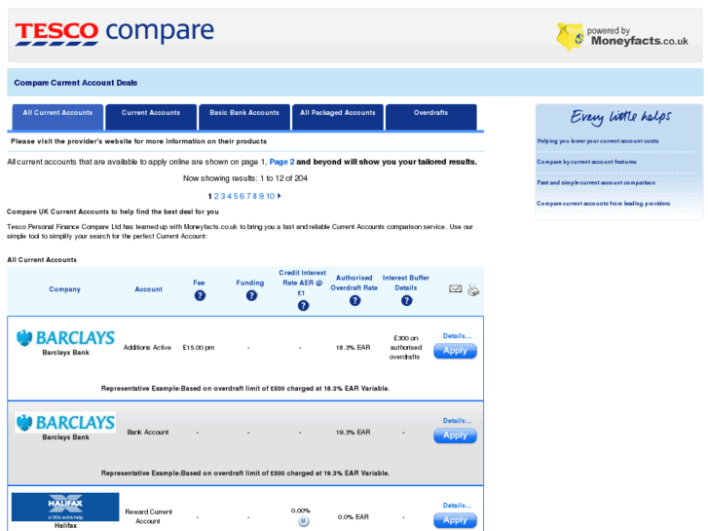
Task: Open Details for Halifax Reward Current Account
Action: 457,506
